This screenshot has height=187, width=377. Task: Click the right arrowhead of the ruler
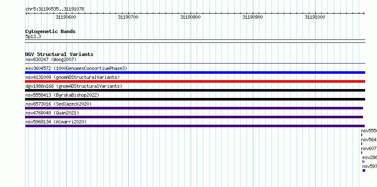pyautogui.click(x=364, y=13)
